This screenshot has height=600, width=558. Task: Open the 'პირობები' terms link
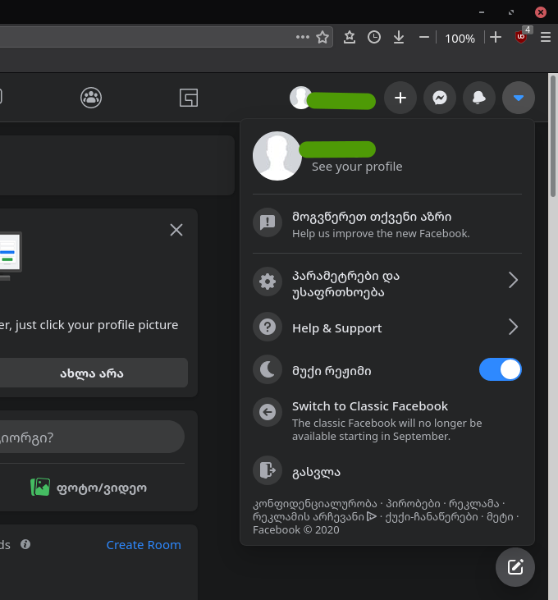point(413,504)
